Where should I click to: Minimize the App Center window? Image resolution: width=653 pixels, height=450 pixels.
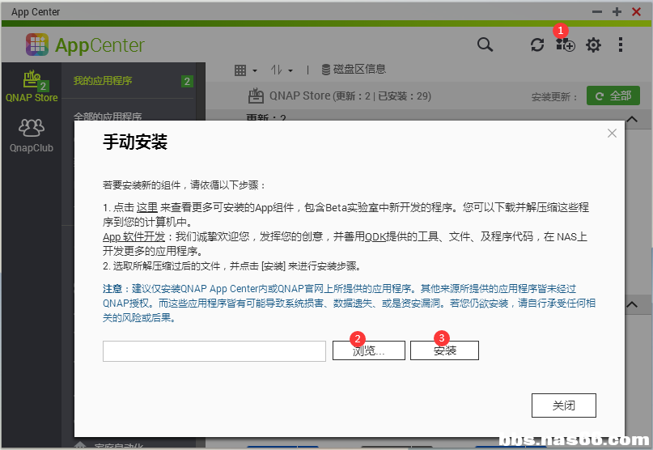[597, 11]
